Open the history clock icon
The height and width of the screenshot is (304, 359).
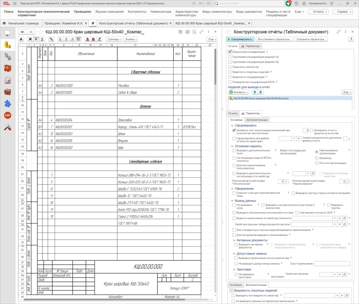[x=296, y=4]
